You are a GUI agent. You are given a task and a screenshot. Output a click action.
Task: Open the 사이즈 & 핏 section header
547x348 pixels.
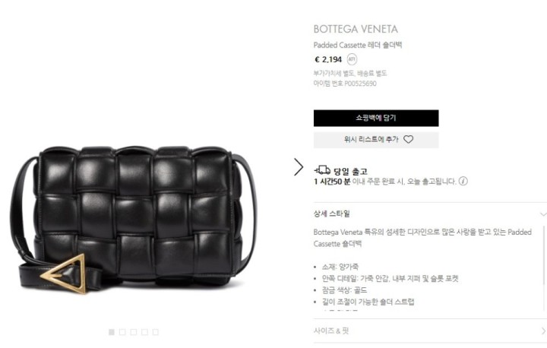[430, 331]
